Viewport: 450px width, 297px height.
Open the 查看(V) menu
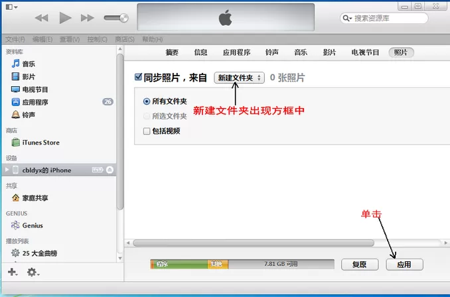[x=70, y=39]
